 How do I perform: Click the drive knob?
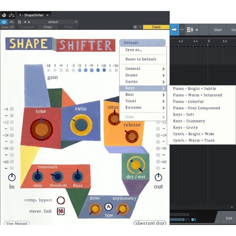coord(95,209)
